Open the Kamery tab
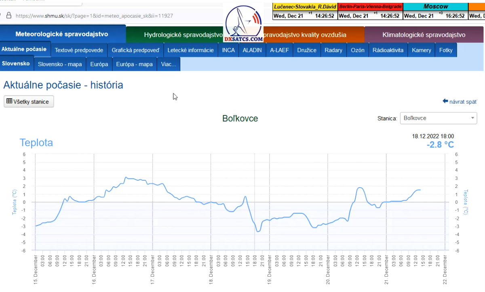The image size is (485, 292). click(x=422, y=50)
